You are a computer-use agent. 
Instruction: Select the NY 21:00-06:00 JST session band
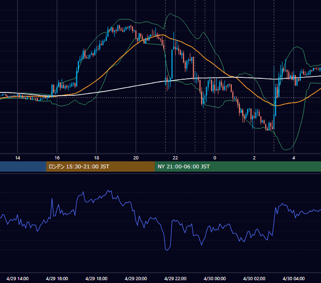click(237, 166)
